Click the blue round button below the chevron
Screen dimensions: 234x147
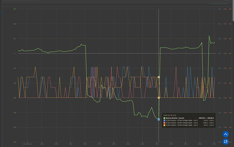(225, 142)
